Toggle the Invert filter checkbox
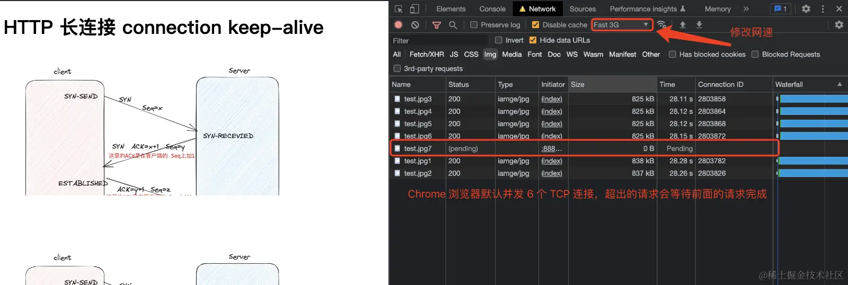 pyautogui.click(x=498, y=40)
